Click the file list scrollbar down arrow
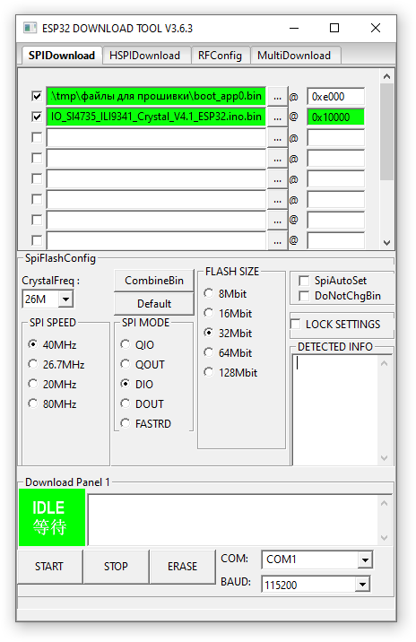The image size is (416, 642). coord(386,243)
